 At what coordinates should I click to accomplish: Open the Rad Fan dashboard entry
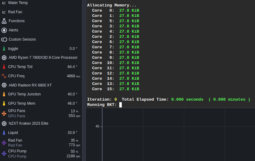15,12
